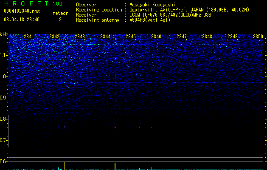Click the 2347 time axis label

click(x=182, y=37)
